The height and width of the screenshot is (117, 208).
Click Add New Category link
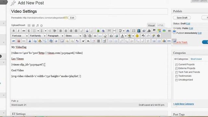[x=184, y=104]
